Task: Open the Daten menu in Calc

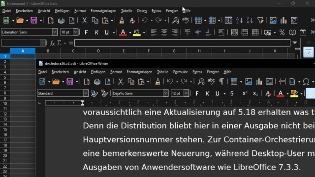Action: coord(142,11)
